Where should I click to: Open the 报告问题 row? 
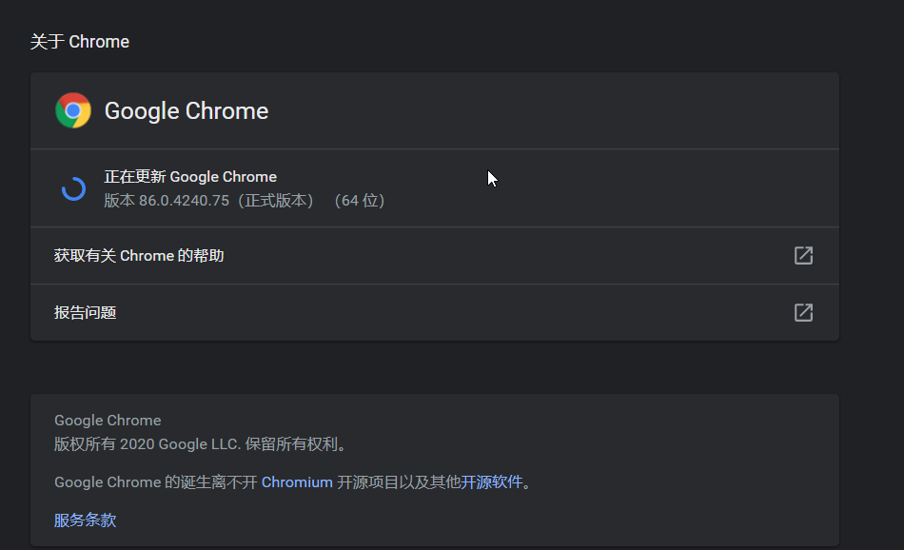coord(435,312)
